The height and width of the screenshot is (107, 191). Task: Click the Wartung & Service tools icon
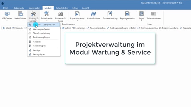coord(33,14)
